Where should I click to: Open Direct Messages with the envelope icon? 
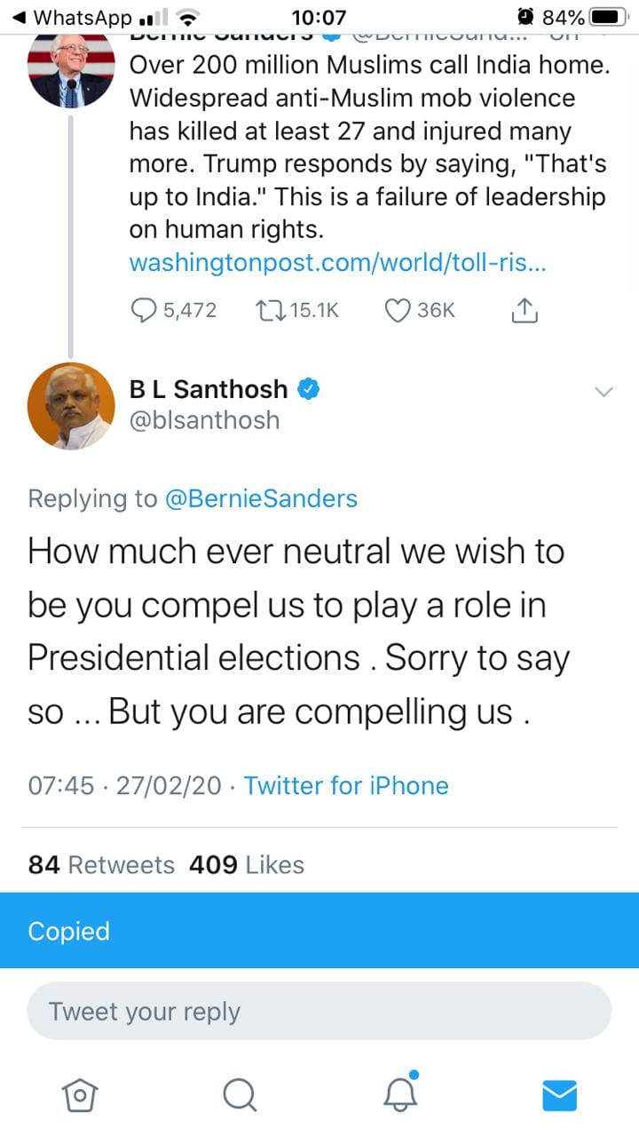[559, 1095]
